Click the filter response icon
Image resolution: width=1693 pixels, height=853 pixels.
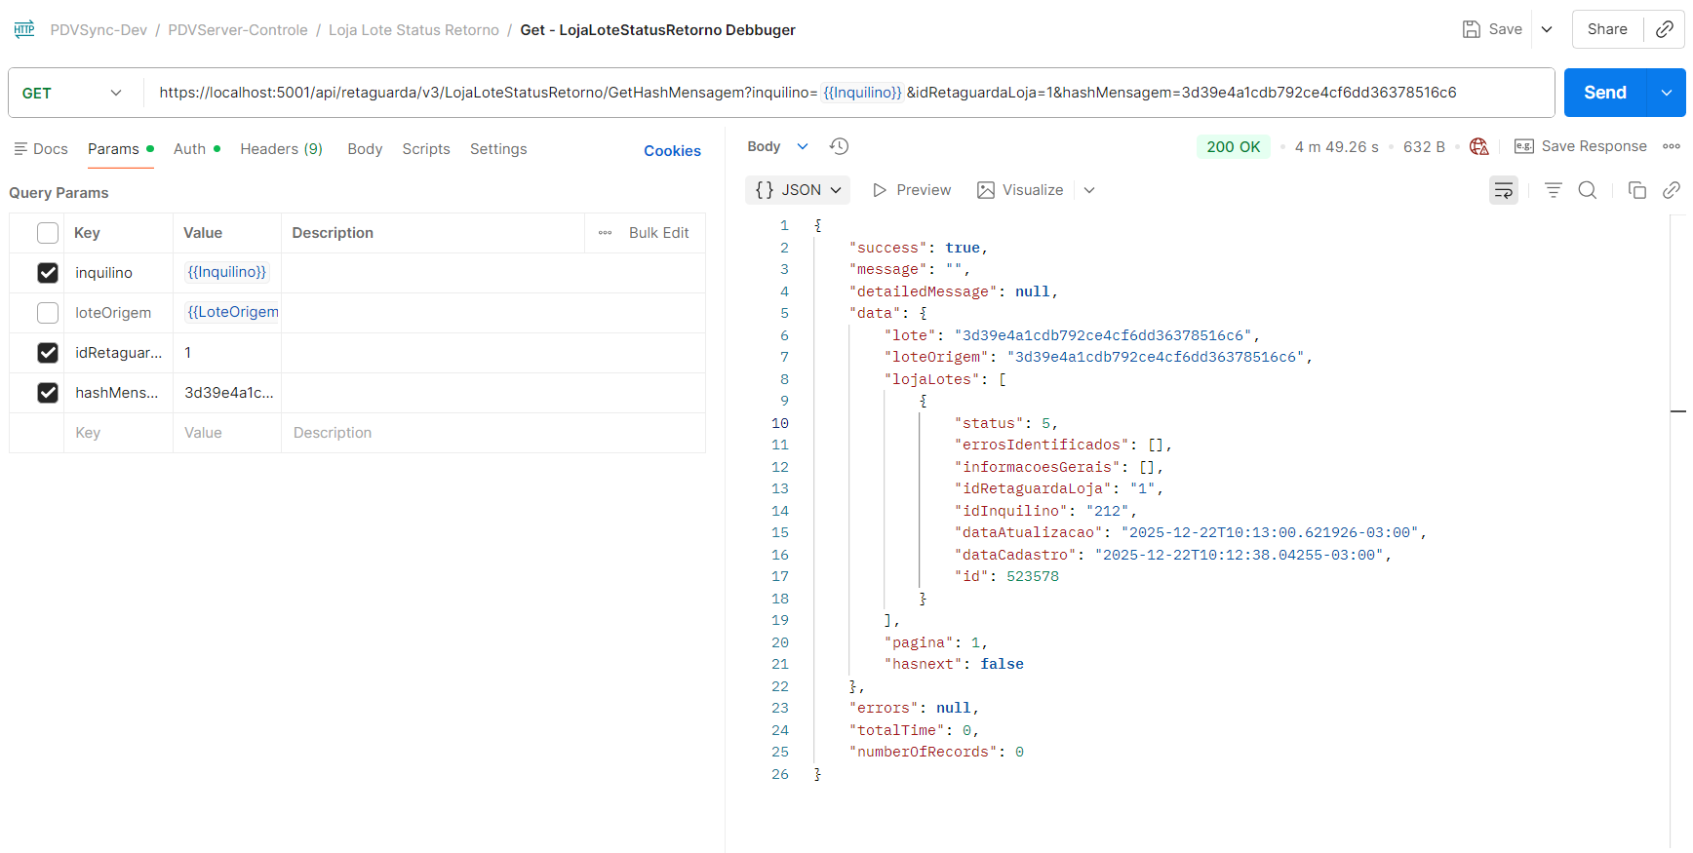1553,190
